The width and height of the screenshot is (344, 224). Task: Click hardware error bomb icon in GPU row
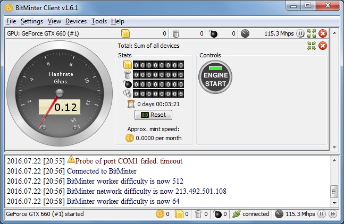(x=213, y=33)
